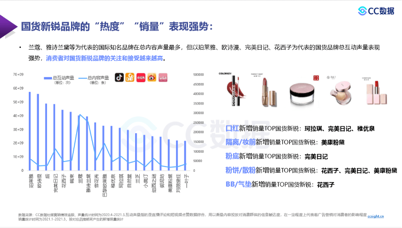Click 完美日记 in the 粉底 row
402x228 pixels.
(x=316, y=156)
